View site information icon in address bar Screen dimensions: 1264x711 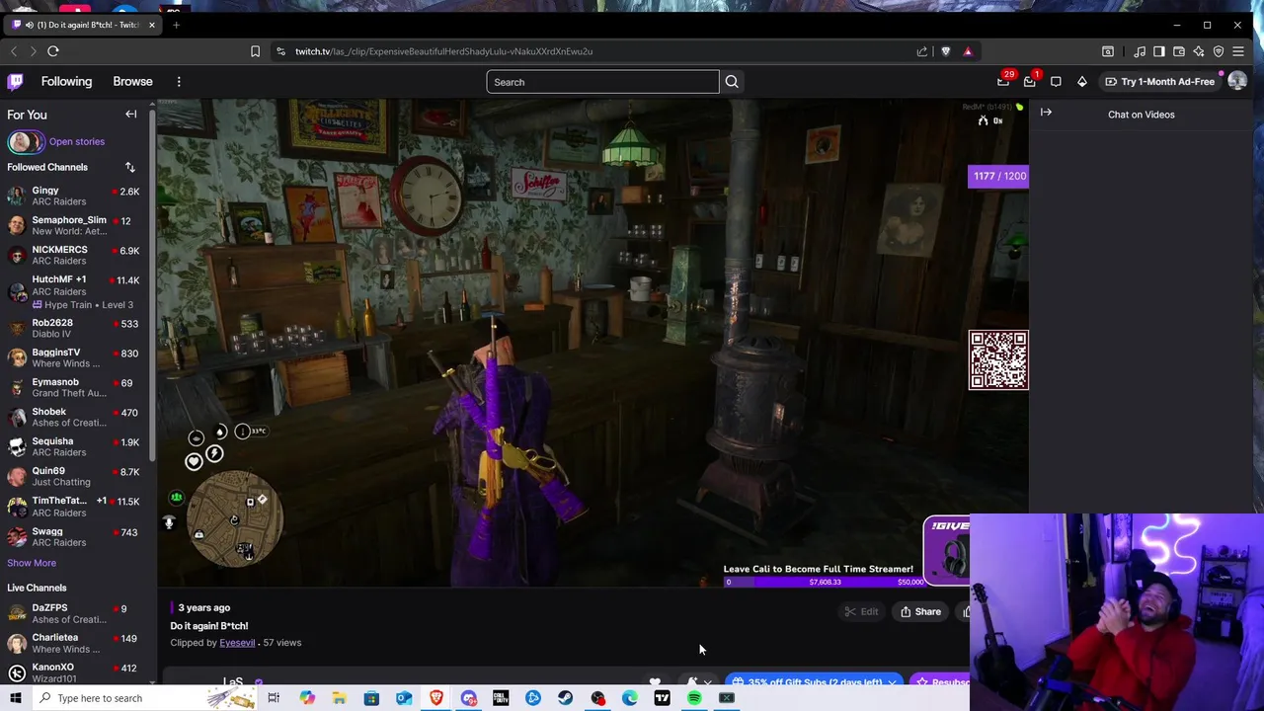point(280,51)
